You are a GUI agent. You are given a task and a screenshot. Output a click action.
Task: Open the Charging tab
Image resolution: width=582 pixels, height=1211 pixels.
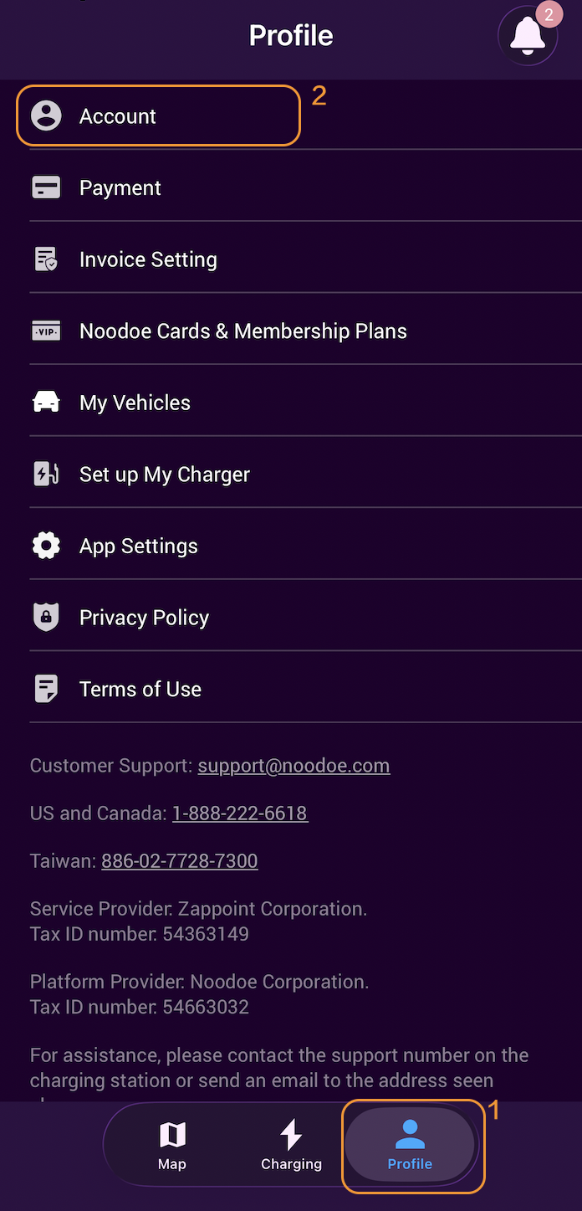[291, 1145]
